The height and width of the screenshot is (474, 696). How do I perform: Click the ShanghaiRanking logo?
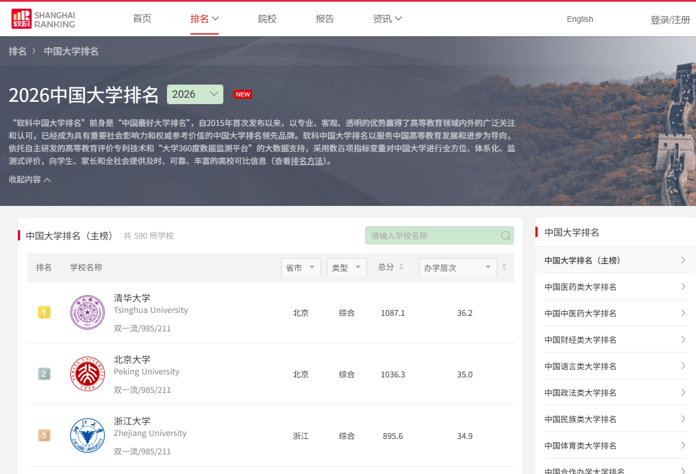pos(43,19)
